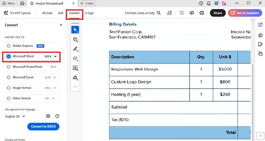
Task: Select Adobe Express radio option
Action: click(x=9, y=46)
